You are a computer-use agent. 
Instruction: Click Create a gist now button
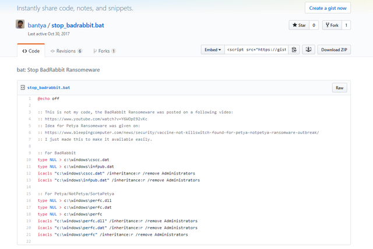(x=328, y=8)
